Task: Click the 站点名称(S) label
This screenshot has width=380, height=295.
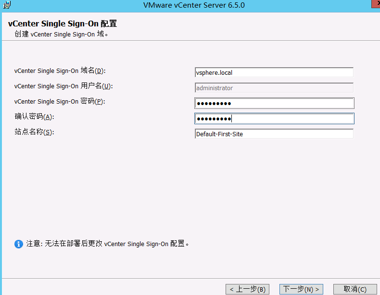Action: [35, 132]
